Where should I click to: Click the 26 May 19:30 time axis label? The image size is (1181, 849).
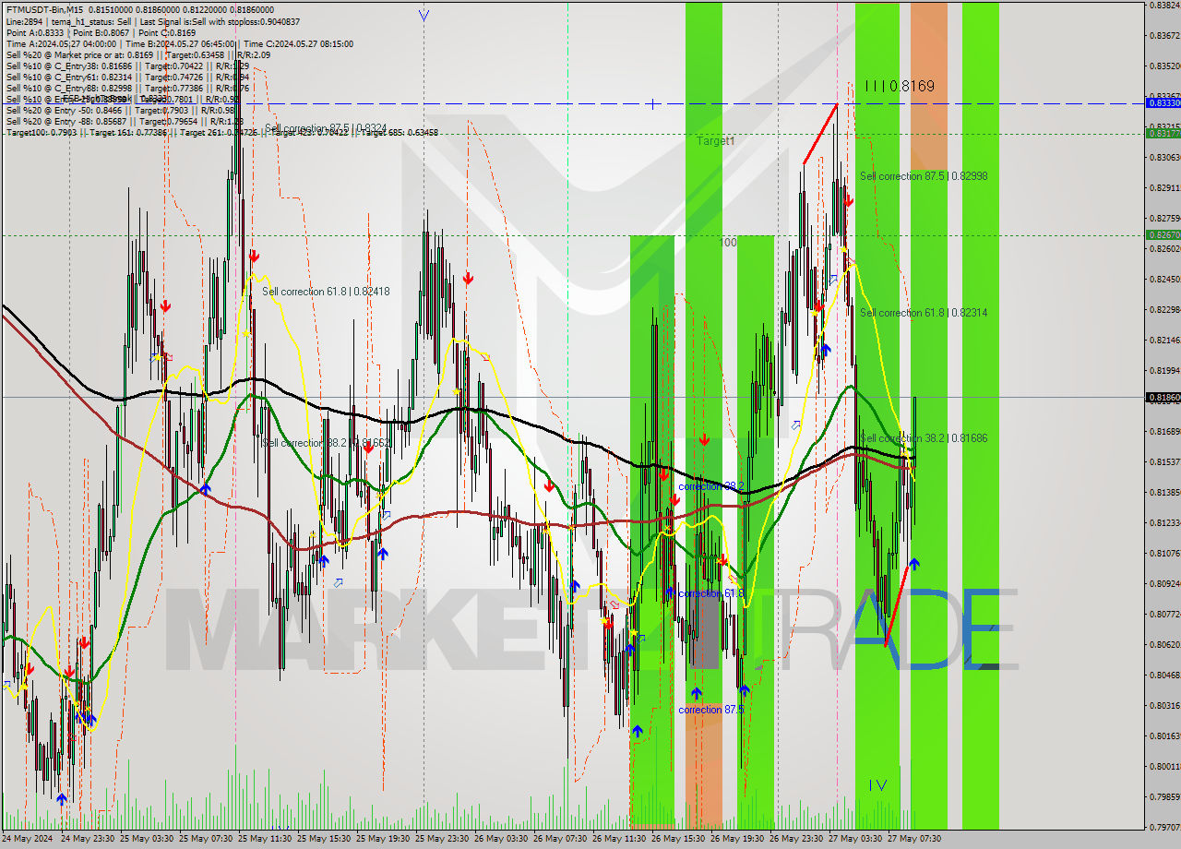[738, 839]
